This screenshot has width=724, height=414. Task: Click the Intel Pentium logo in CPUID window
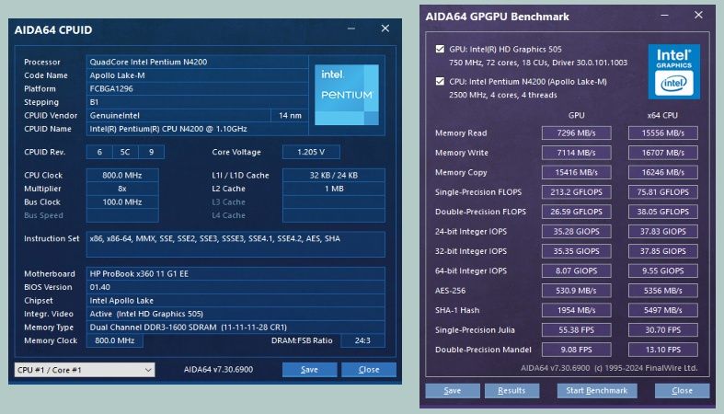click(x=347, y=95)
